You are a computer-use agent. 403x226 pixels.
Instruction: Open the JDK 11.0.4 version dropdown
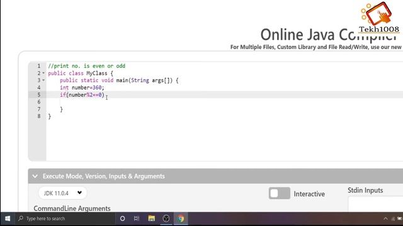coord(63,193)
